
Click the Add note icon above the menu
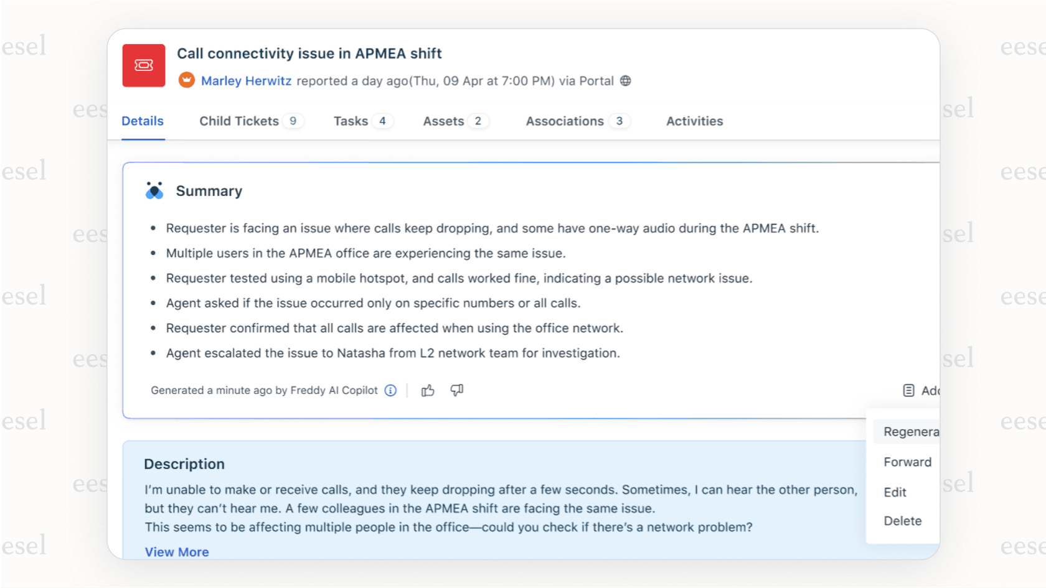(x=908, y=390)
